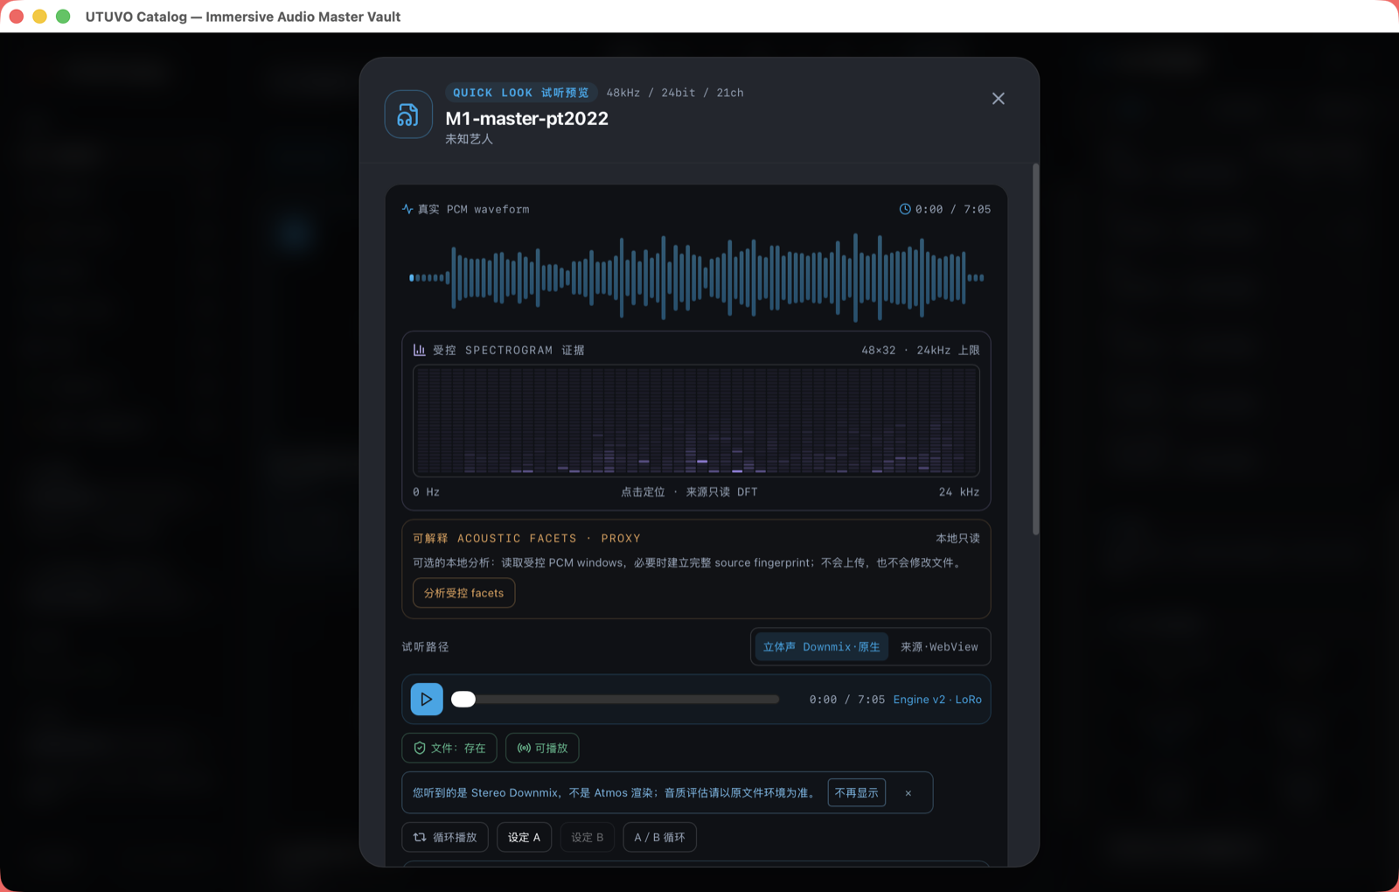Select 立体声 Downmix·原生 path
The height and width of the screenshot is (892, 1399).
pos(821,647)
